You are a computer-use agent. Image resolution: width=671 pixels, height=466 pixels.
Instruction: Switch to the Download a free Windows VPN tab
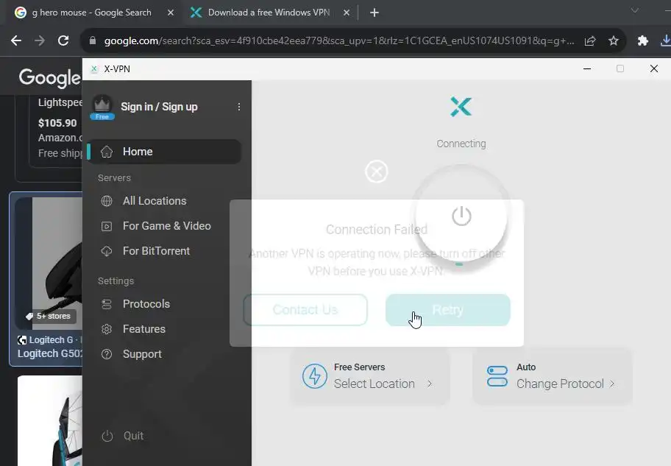point(269,13)
